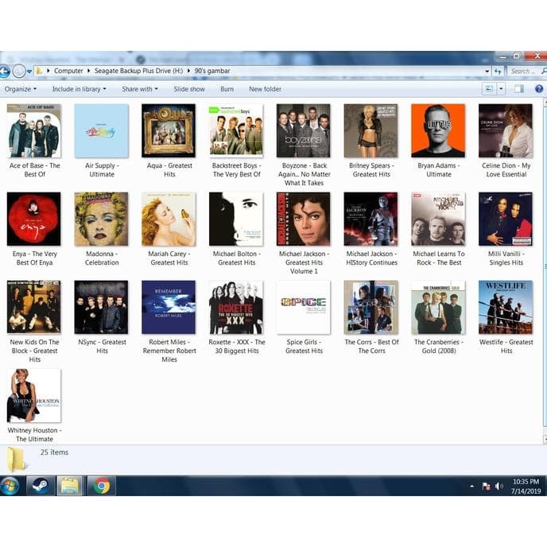Select Michael Jackson - HIStory Continues cover

pos(370,219)
